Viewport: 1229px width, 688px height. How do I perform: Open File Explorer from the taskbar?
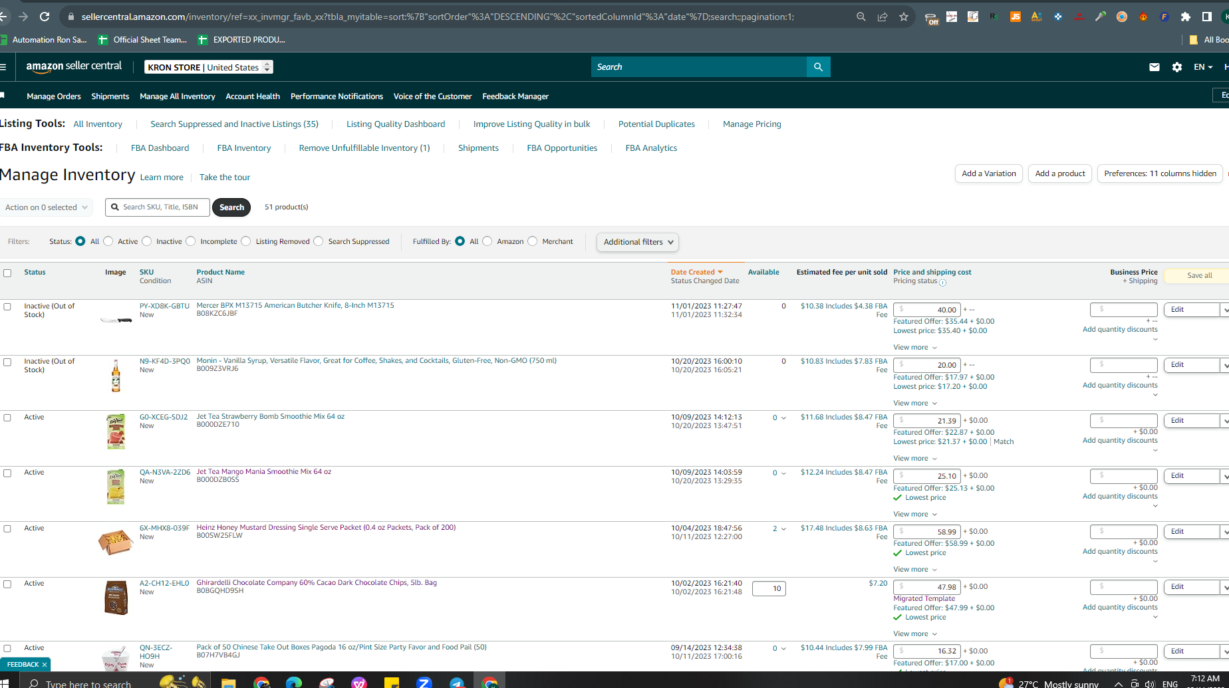228,683
